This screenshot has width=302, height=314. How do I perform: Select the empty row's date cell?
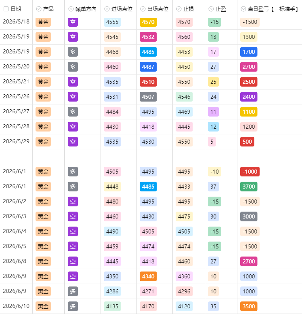(16, 157)
